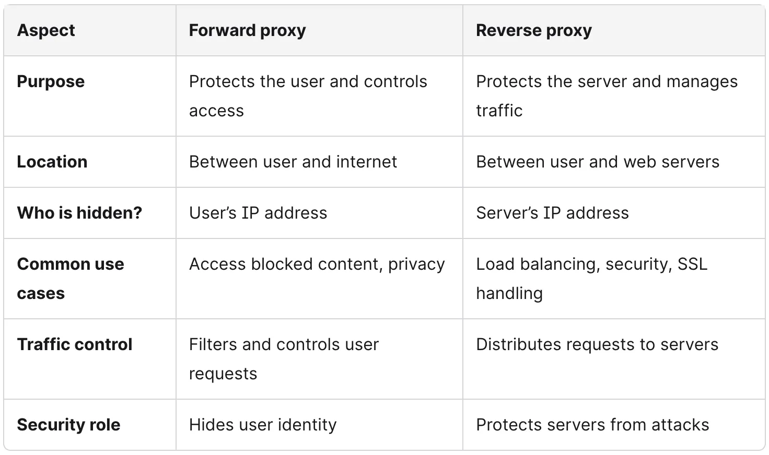Click the 'User's IP address' cell

click(x=258, y=213)
